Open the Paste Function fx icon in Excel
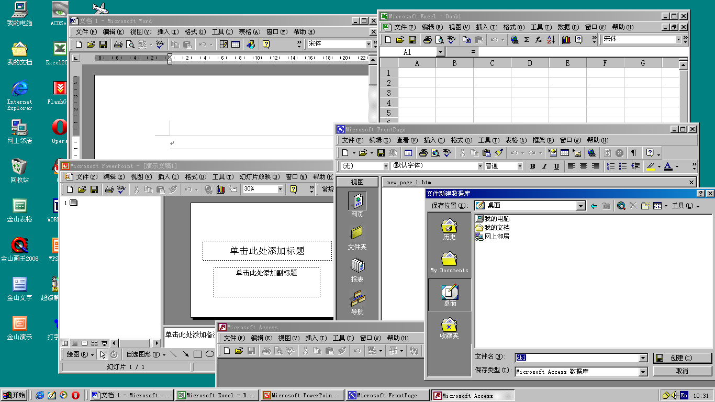715x402 pixels. (539, 39)
